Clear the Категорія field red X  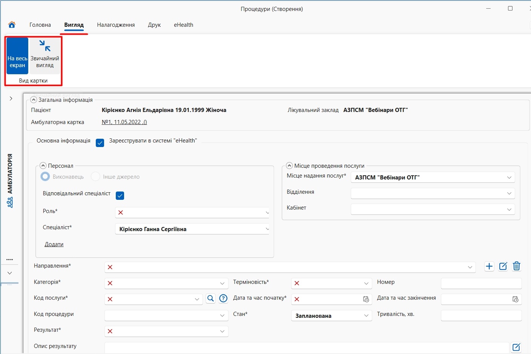pyautogui.click(x=110, y=283)
